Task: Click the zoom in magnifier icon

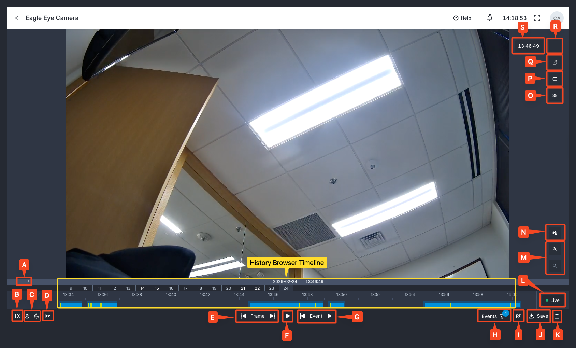Action: pos(555,249)
